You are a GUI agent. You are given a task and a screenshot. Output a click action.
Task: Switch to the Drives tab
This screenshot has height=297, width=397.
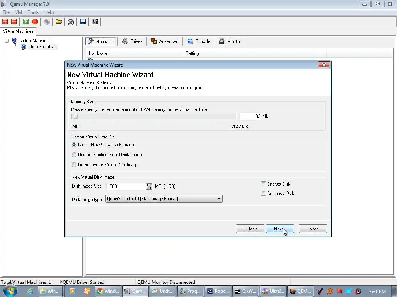[132, 41]
